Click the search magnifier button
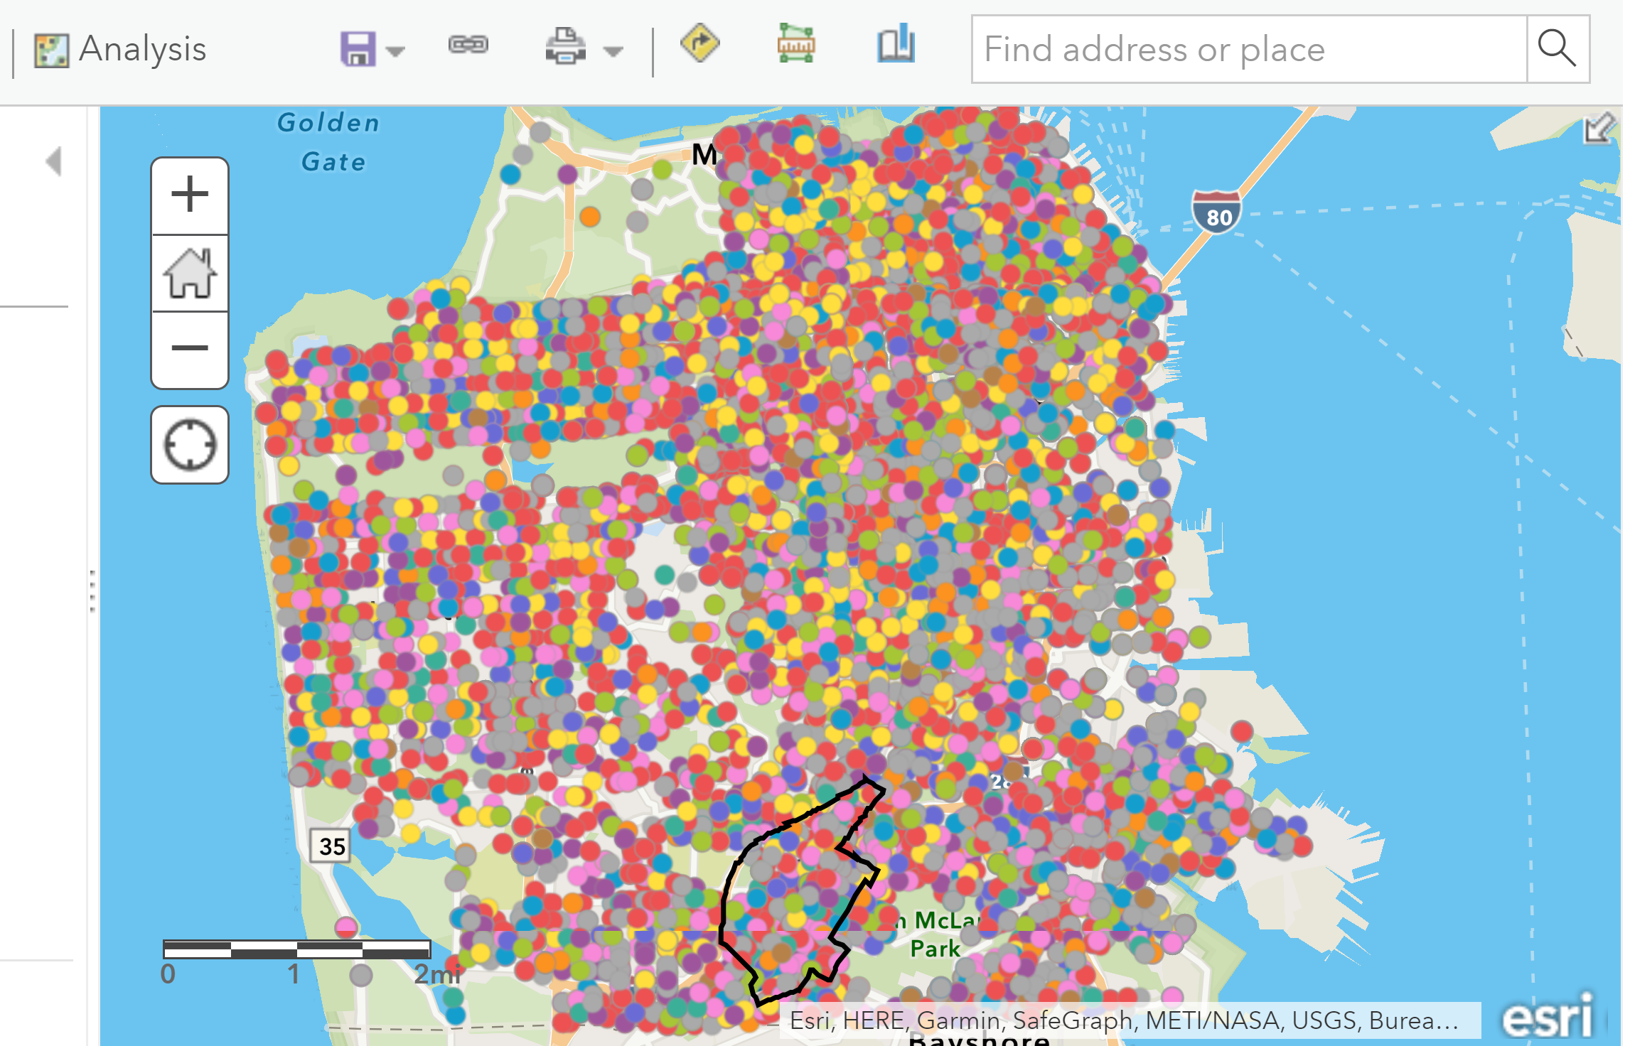The height and width of the screenshot is (1046, 1630). 1557,49
